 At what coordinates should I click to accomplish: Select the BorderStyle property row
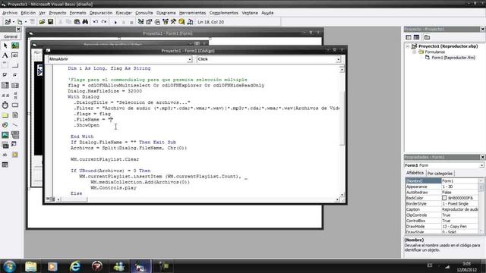(x=442, y=204)
